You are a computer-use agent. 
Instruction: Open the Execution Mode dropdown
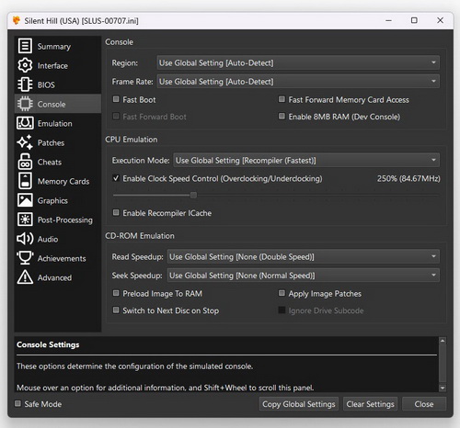(x=306, y=161)
